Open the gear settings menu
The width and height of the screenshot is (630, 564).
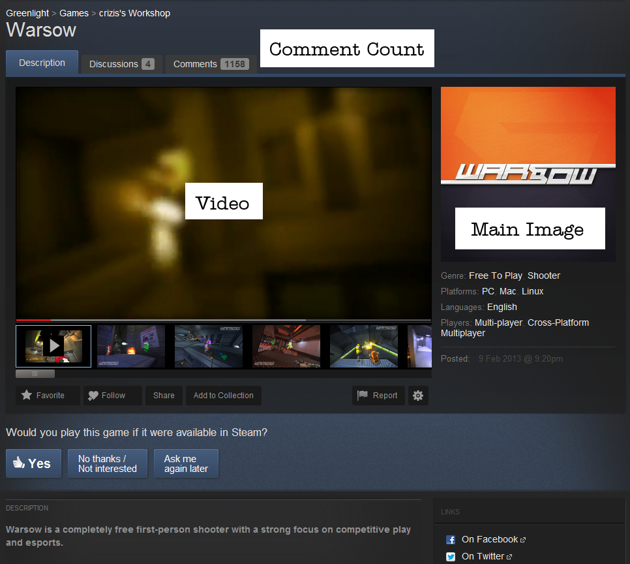(418, 396)
